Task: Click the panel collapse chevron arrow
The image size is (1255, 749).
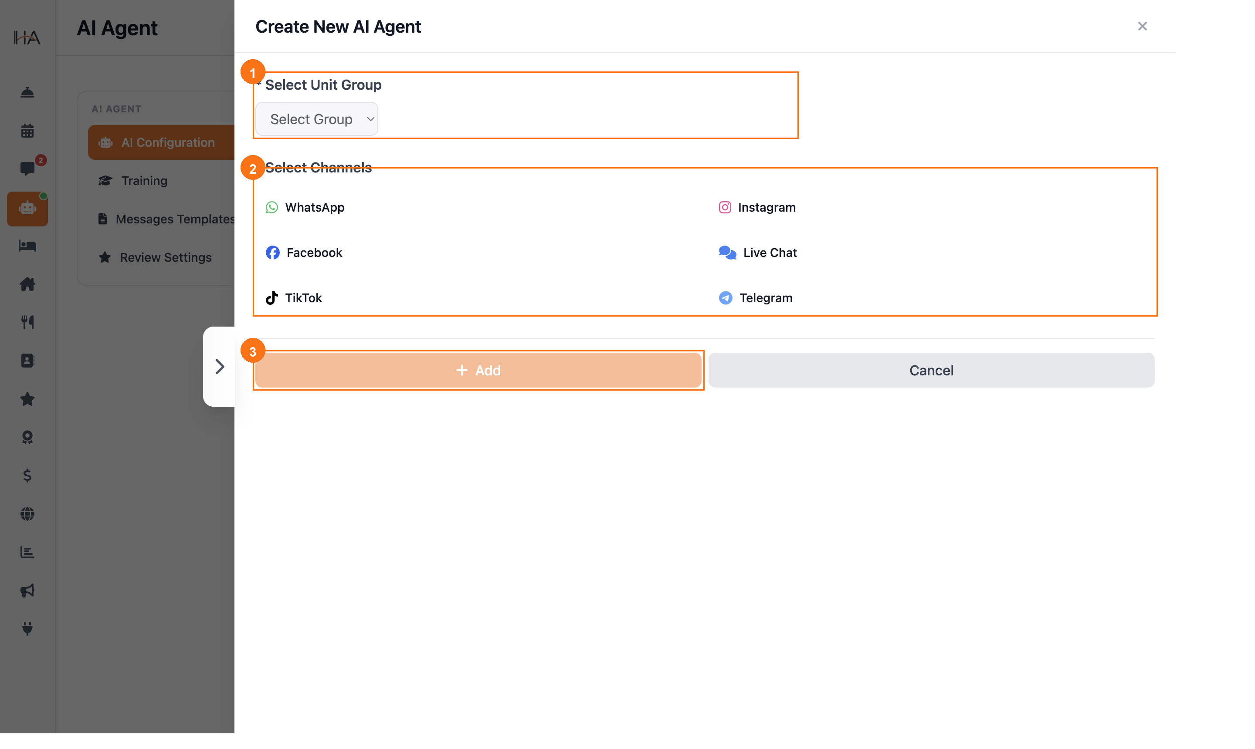Action: (220, 366)
